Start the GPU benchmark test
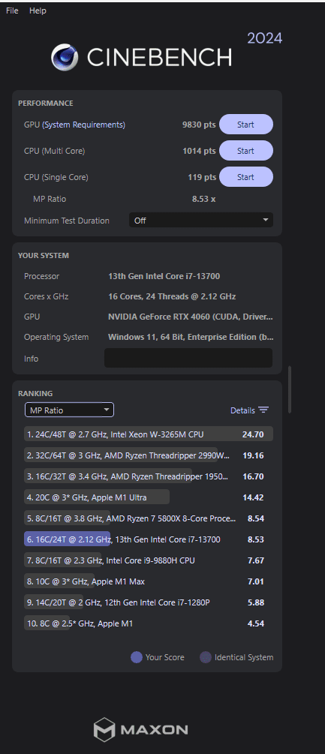The image size is (325, 754). click(x=246, y=125)
